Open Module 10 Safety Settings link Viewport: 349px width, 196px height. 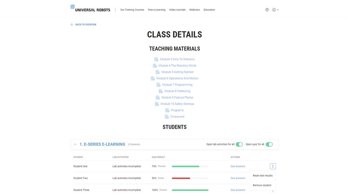pyautogui.click(x=177, y=104)
